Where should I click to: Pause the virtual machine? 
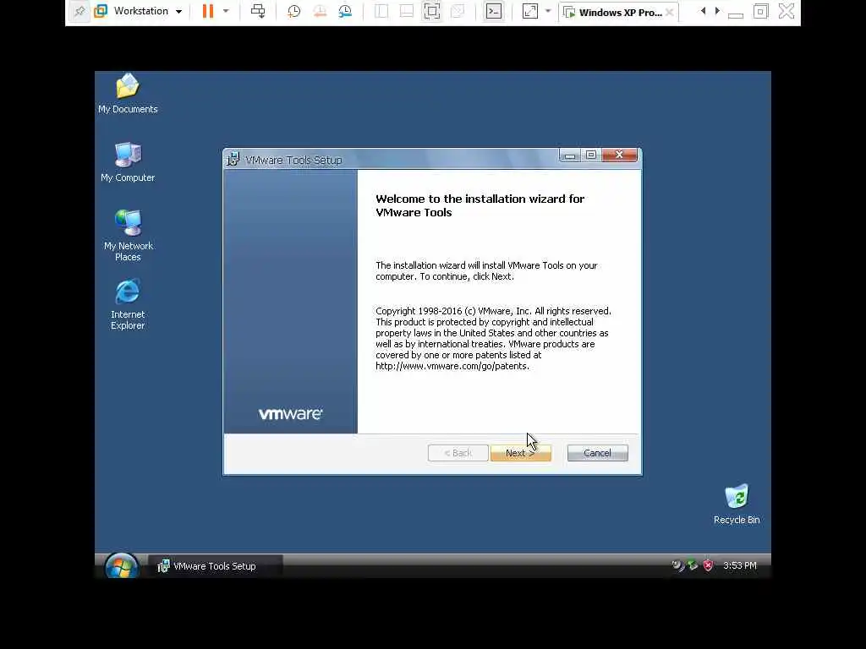pos(208,11)
